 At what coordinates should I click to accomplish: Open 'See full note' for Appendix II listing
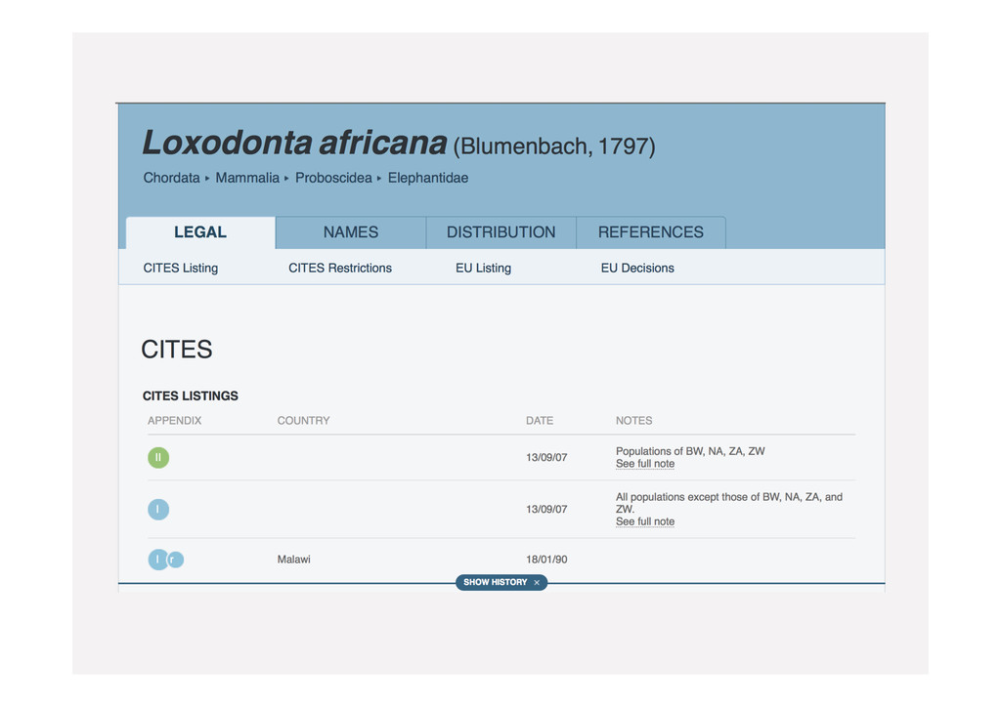645,464
